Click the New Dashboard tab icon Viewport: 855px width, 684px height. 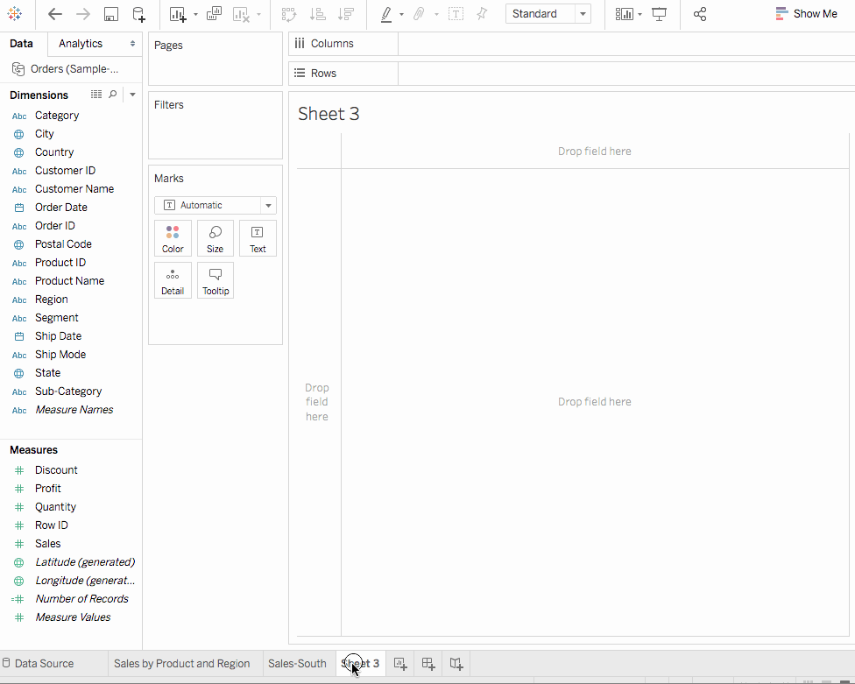(x=428, y=664)
